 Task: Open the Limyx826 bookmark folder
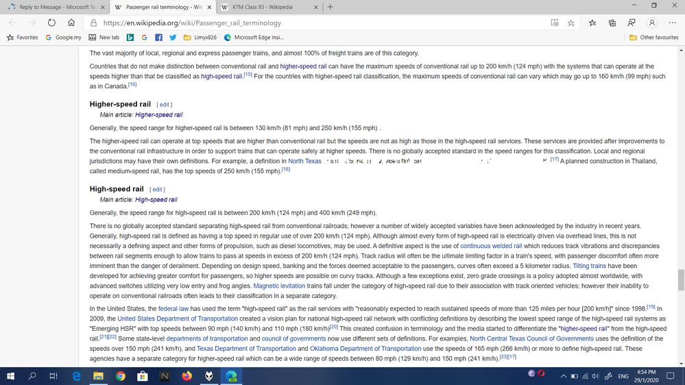pyautogui.click(x=200, y=38)
